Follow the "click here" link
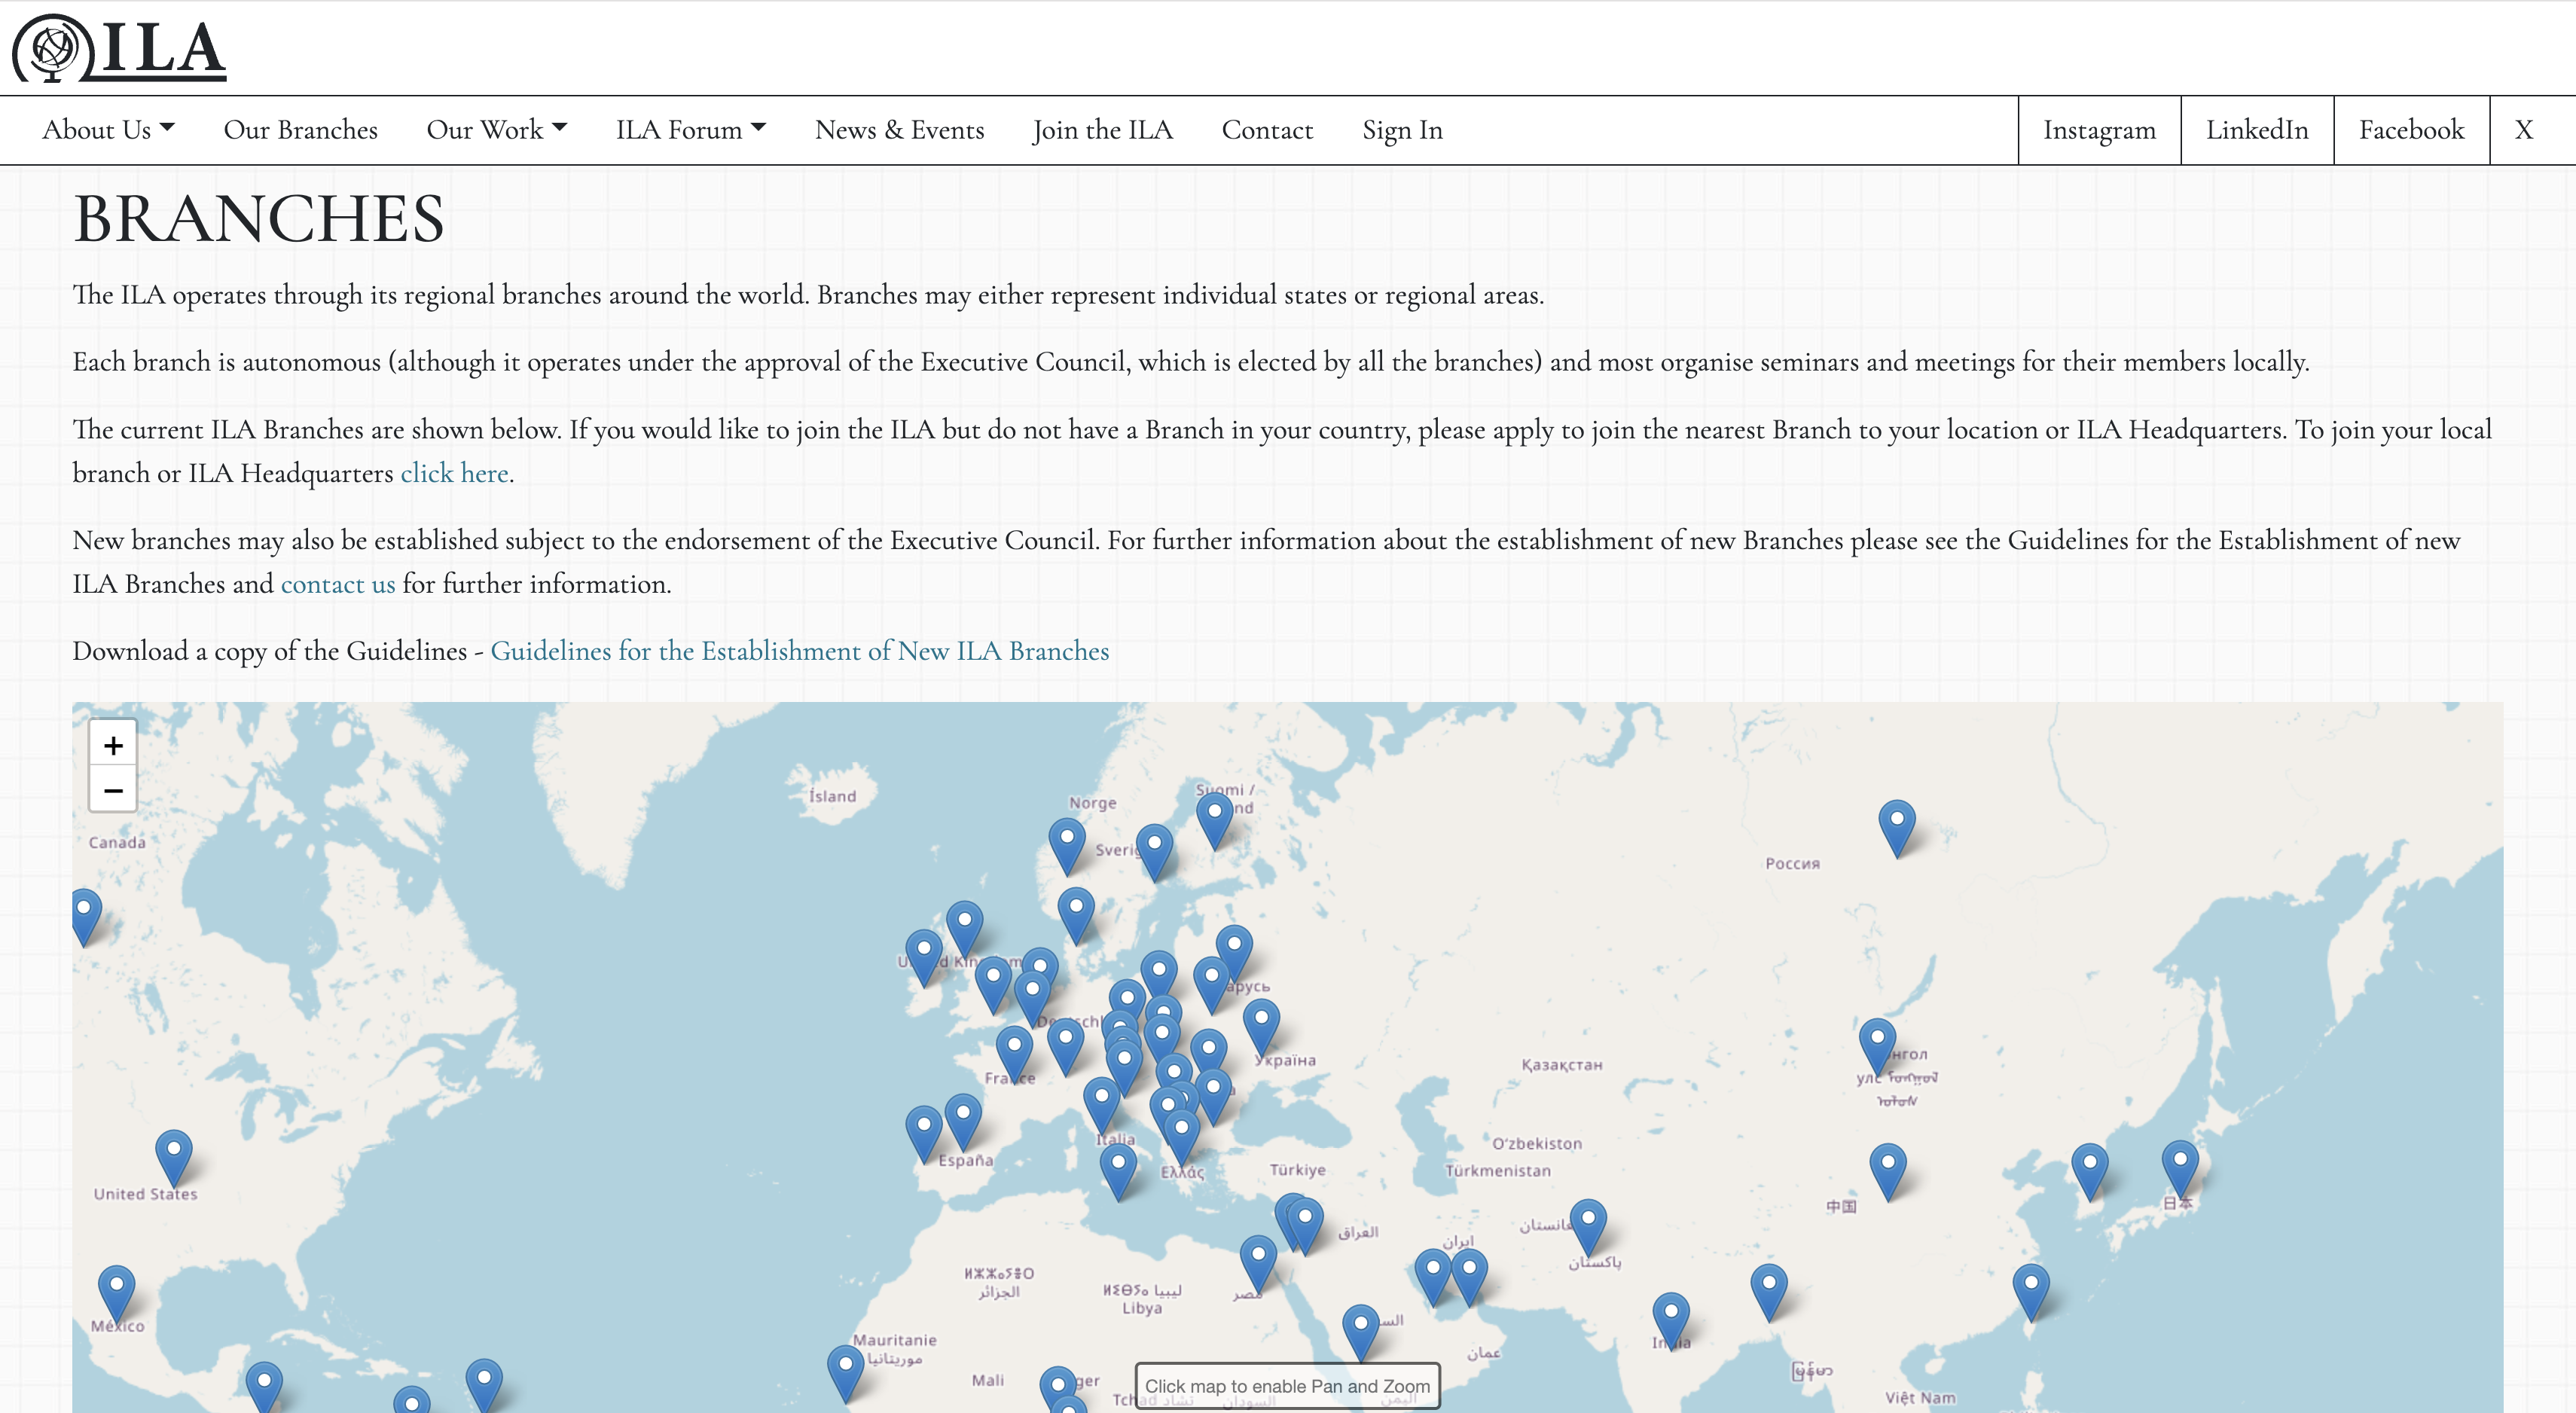The width and height of the screenshot is (2576, 1413). [x=454, y=473]
